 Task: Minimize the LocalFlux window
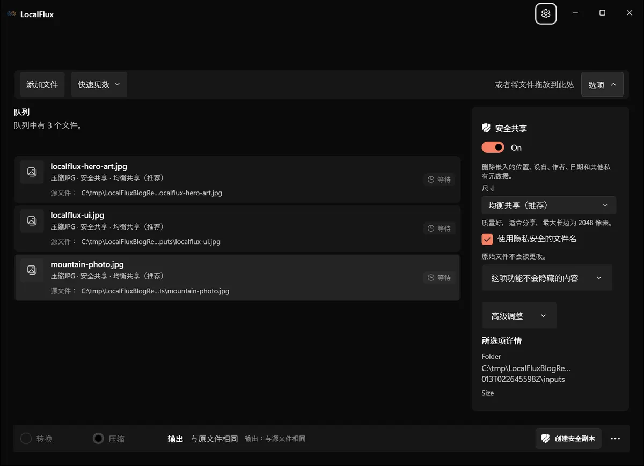click(575, 13)
